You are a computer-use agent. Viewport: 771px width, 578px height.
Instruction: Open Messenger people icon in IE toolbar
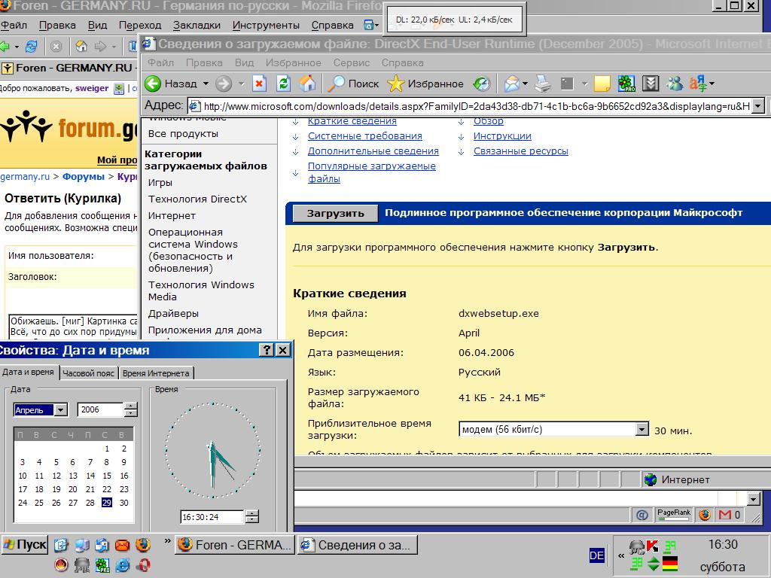click(x=675, y=84)
